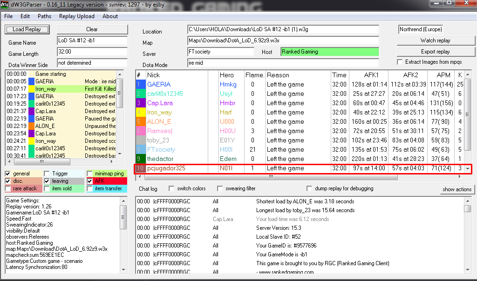This screenshot has height=281, width=477.
Task: Click the player table horizontal scrollbar
Action: (271, 176)
